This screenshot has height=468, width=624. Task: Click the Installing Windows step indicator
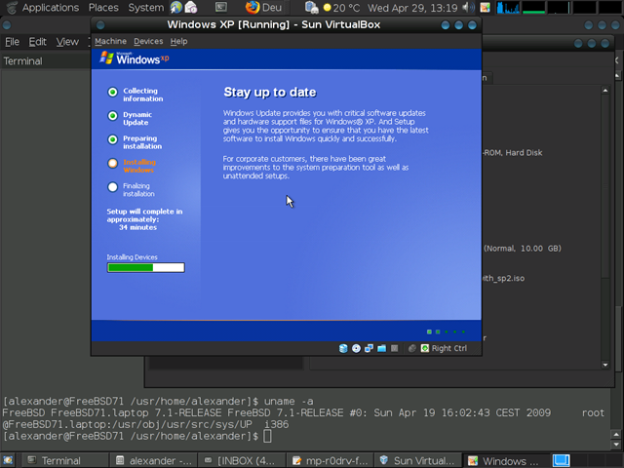click(x=113, y=163)
